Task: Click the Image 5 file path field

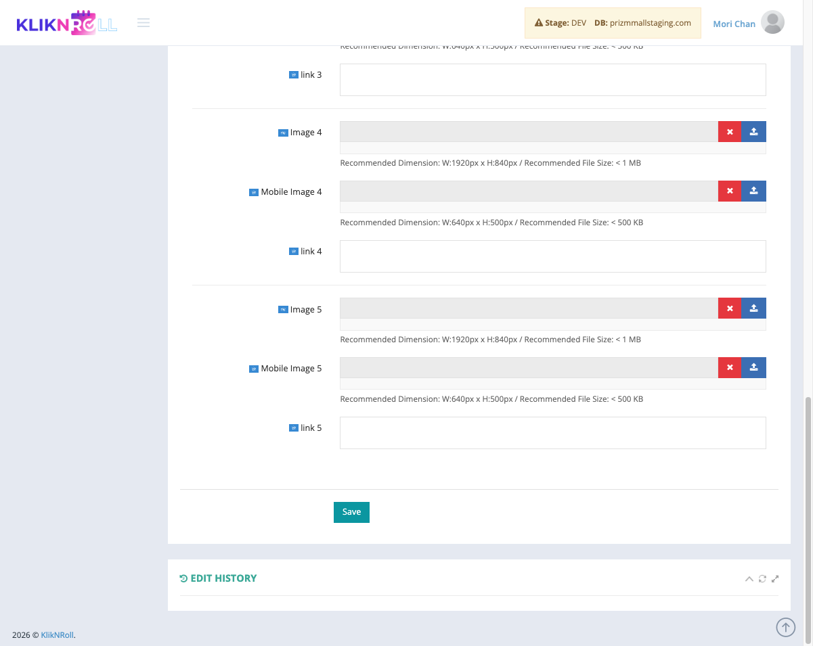Action: pyautogui.click(x=529, y=308)
